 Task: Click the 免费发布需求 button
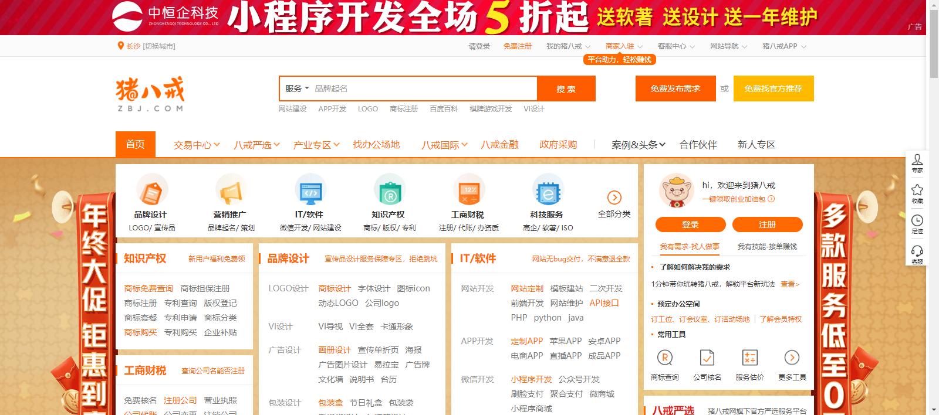(x=675, y=89)
